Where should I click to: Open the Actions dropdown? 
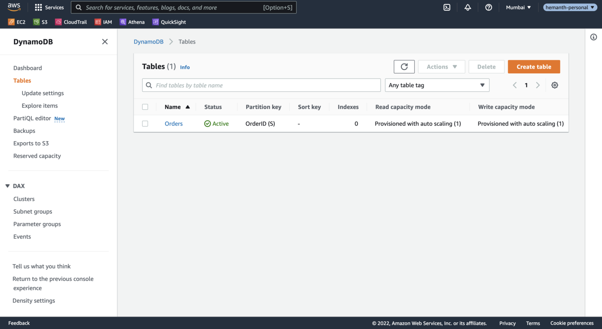click(x=441, y=66)
